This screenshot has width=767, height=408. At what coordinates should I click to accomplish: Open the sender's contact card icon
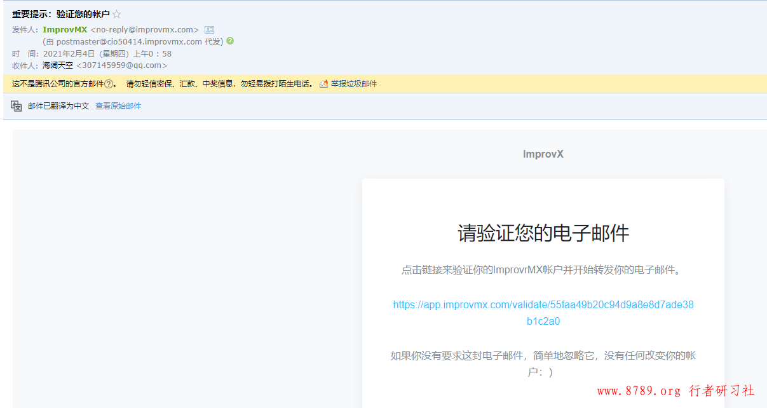pyautogui.click(x=209, y=30)
